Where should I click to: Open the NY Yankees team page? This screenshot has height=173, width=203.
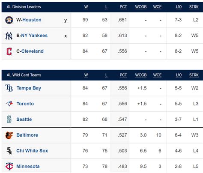pos(34,36)
